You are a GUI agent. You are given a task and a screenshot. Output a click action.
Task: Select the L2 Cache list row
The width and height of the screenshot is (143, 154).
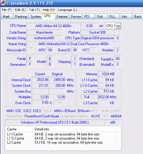pyautogui.click(x=63, y=143)
